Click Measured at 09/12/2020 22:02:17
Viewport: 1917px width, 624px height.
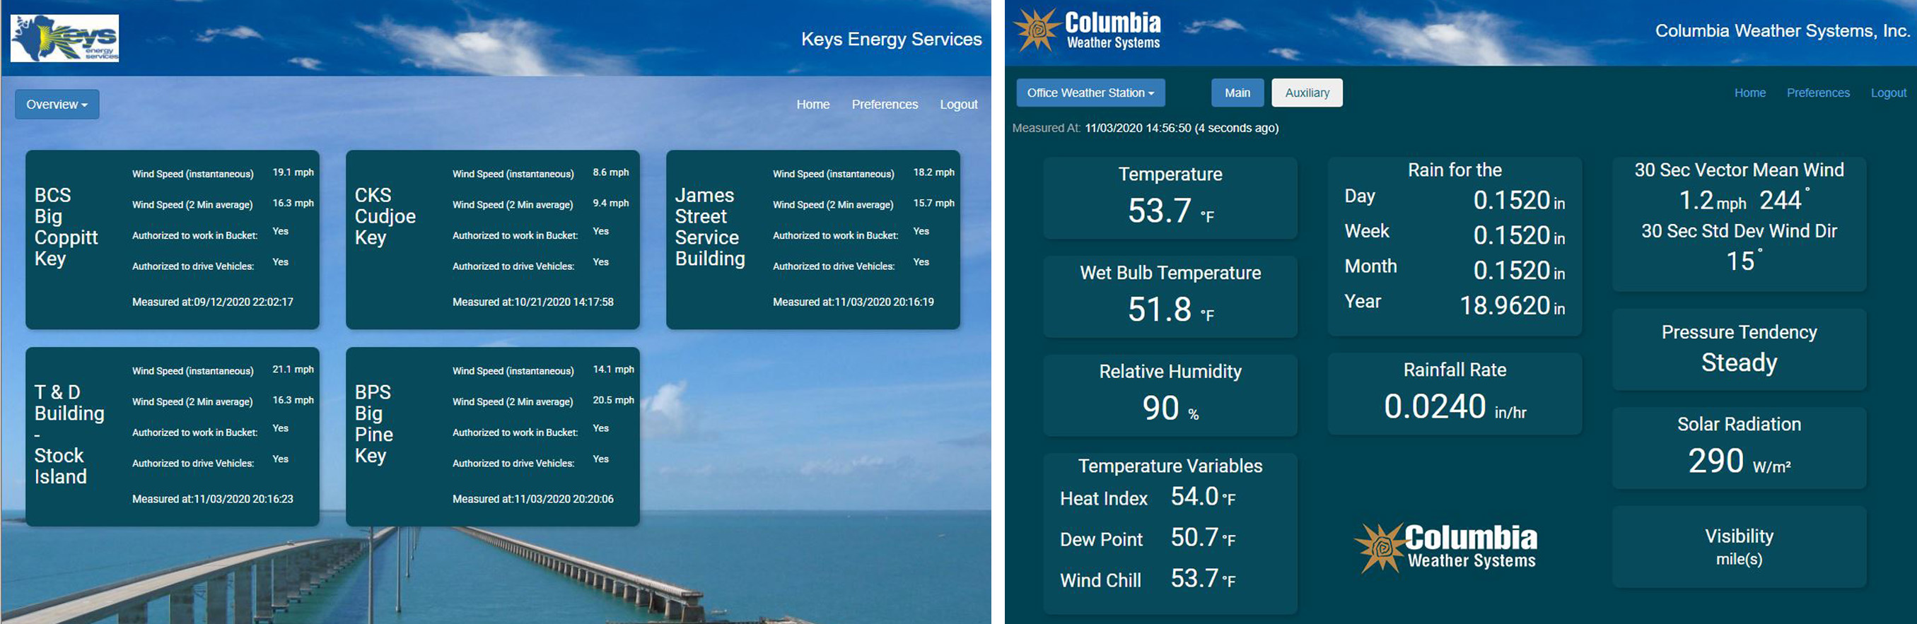click(213, 302)
